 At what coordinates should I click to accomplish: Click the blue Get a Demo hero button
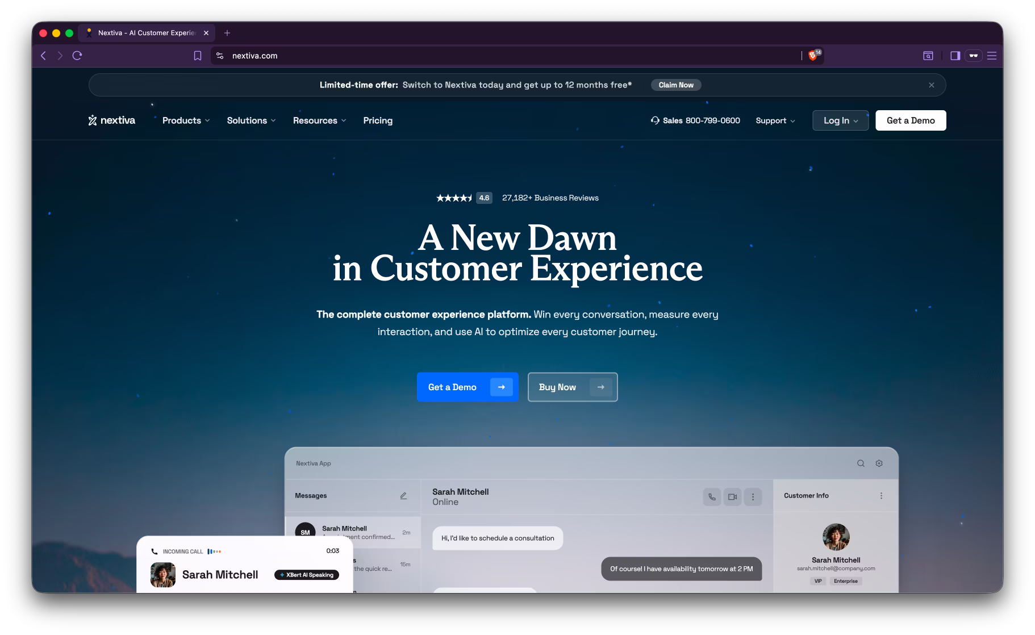(x=468, y=387)
